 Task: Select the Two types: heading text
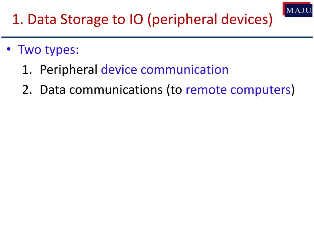coord(48,50)
